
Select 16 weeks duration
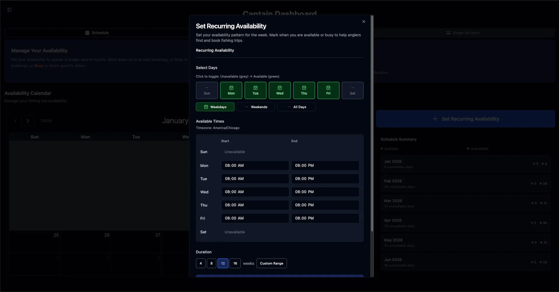[235, 263]
